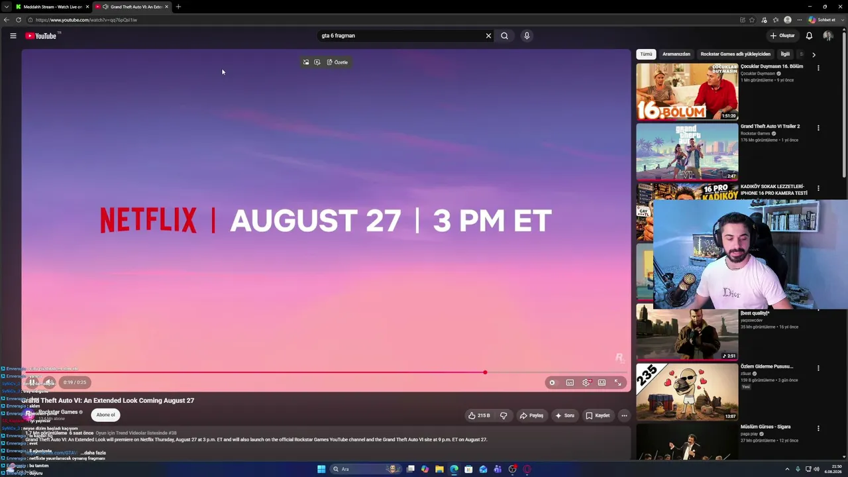Click the Özetle button above the video
This screenshot has width=848, height=477.
[337, 62]
